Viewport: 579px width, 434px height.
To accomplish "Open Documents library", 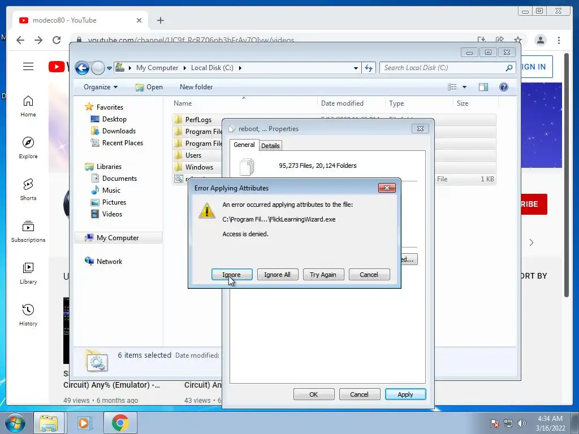I will (x=119, y=178).
